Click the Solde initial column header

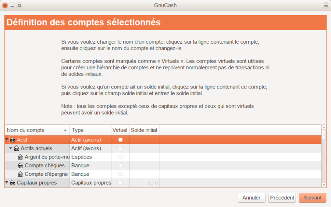(x=144, y=130)
